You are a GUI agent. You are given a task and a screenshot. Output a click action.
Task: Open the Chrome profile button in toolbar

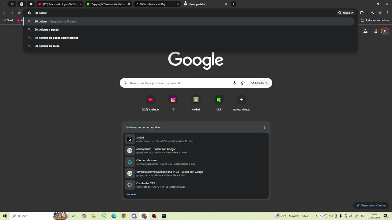point(380,13)
